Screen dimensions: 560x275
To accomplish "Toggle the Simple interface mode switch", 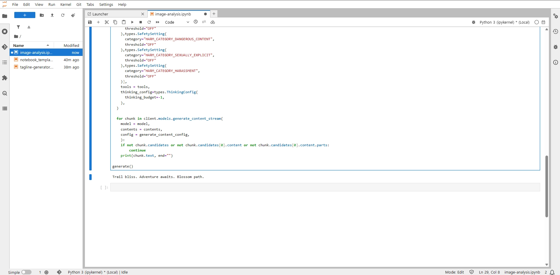I will tap(26, 272).
